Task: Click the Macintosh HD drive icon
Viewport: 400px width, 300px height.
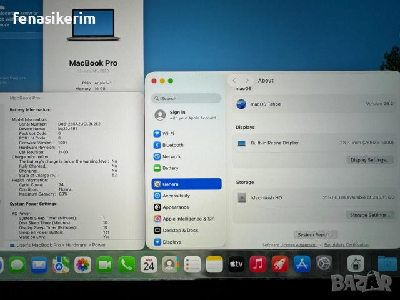Action: (242, 197)
